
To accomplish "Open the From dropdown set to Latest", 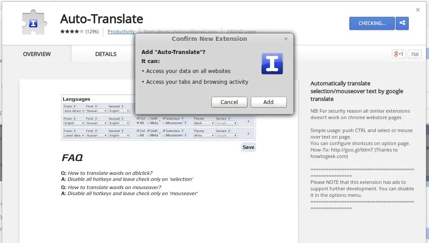I will 74,136.
